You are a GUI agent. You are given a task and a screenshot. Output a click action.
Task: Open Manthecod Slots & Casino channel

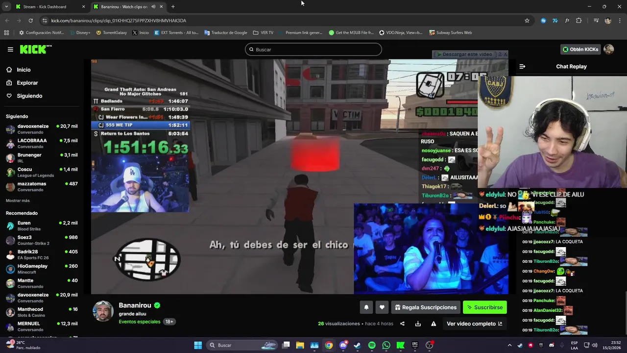pos(42,312)
